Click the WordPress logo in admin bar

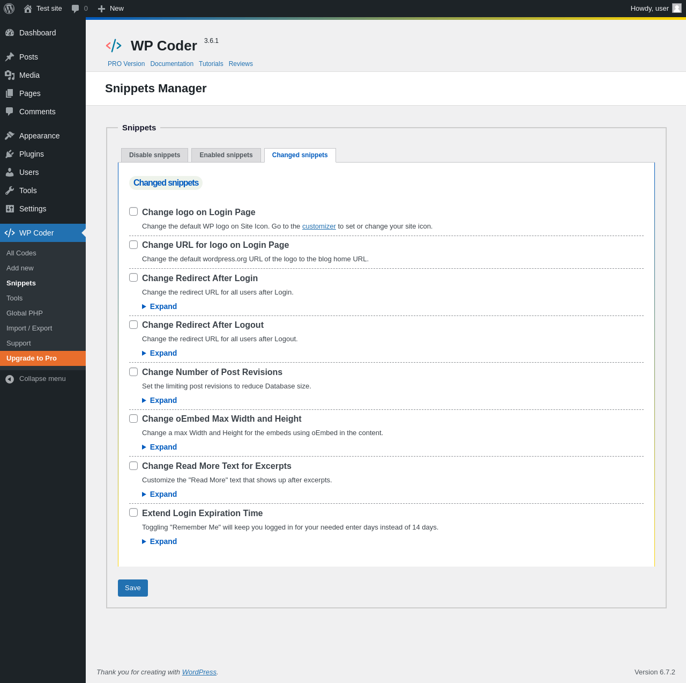click(x=9, y=9)
